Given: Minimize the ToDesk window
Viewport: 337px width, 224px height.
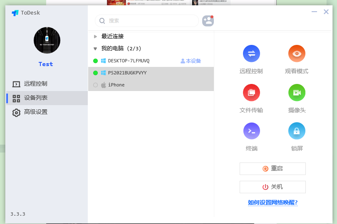Looking at the screenshot, I should tap(314, 12).
